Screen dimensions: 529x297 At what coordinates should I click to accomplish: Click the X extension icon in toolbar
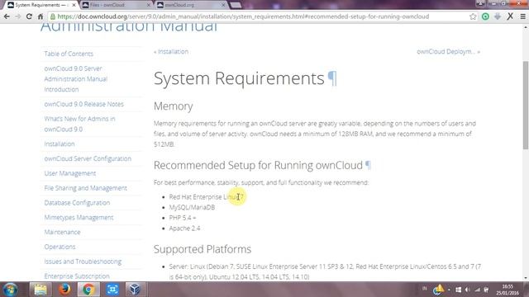(510, 16)
